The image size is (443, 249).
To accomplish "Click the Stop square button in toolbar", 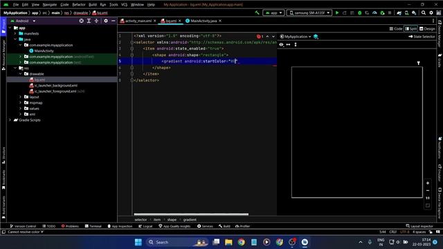I will click(390, 12).
